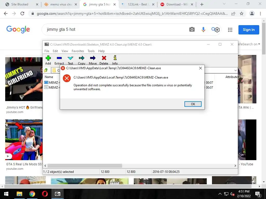
Task: Click the Jimmy's HOT Girlfriend result title
Action: tap(24, 108)
